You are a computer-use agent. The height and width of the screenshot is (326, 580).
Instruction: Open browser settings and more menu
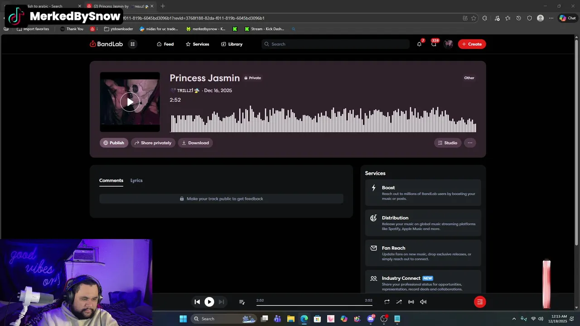pyautogui.click(x=551, y=18)
